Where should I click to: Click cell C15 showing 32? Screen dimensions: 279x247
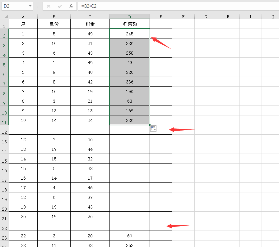click(90, 159)
